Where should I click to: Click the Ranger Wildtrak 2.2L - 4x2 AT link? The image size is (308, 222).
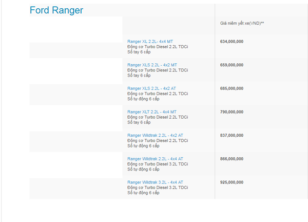[155, 135]
